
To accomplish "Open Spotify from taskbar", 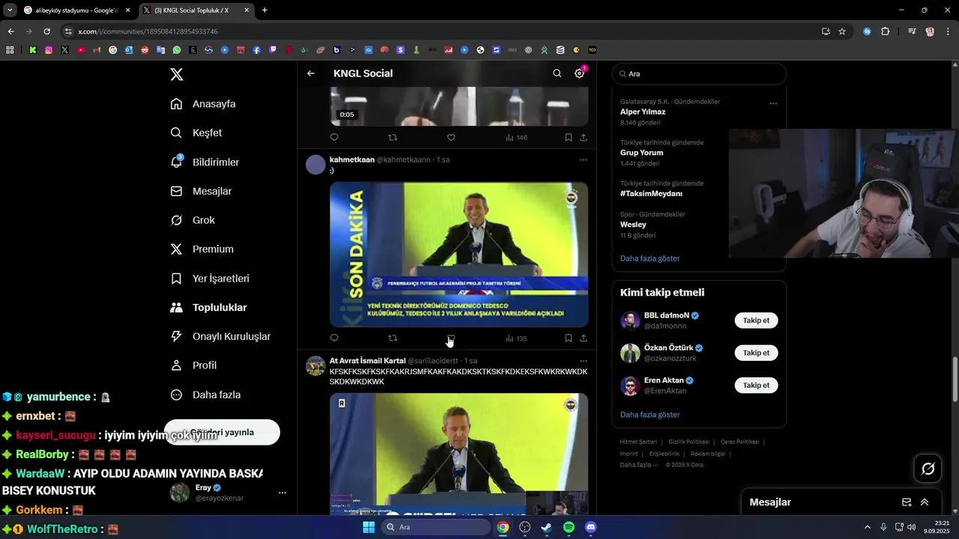I will [569, 527].
